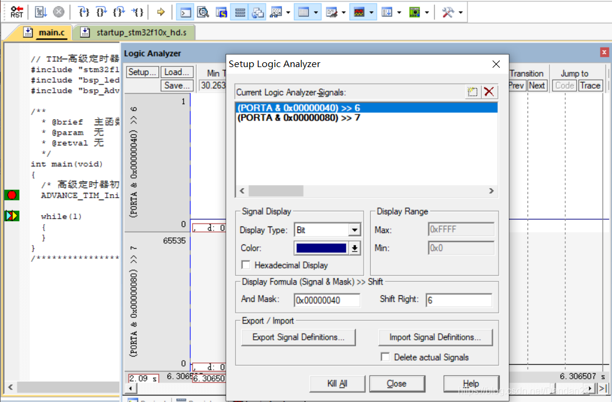This screenshot has height=402, width=612.
Task: Open the Display Type dropdown
Action: pos(355,229)
